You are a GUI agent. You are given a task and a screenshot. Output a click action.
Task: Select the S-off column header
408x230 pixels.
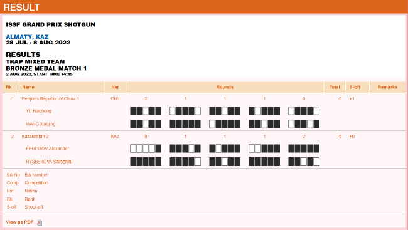(358, 87)
